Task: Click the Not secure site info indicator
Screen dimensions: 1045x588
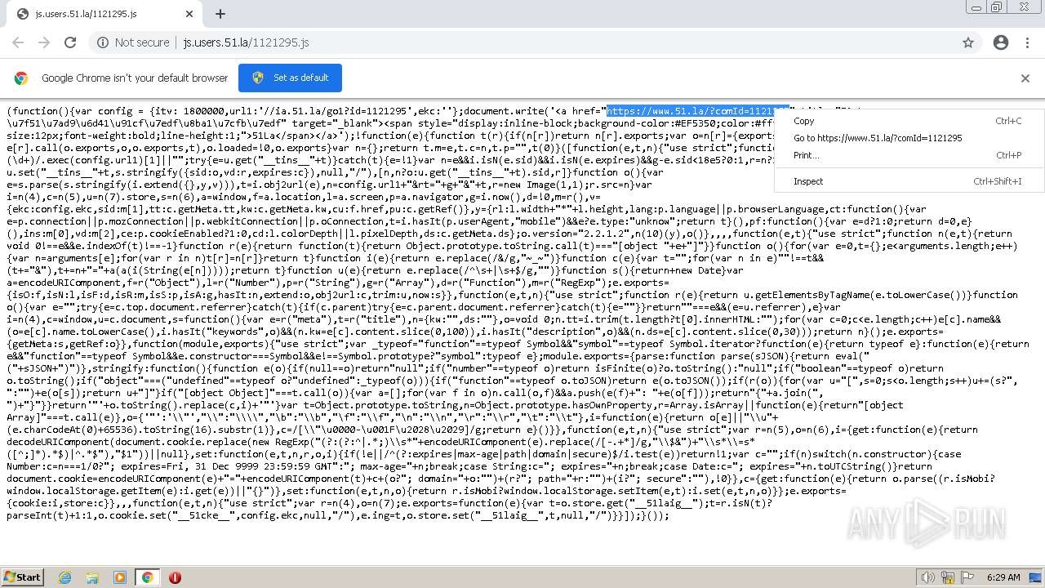Action: [x=133, y=42]
